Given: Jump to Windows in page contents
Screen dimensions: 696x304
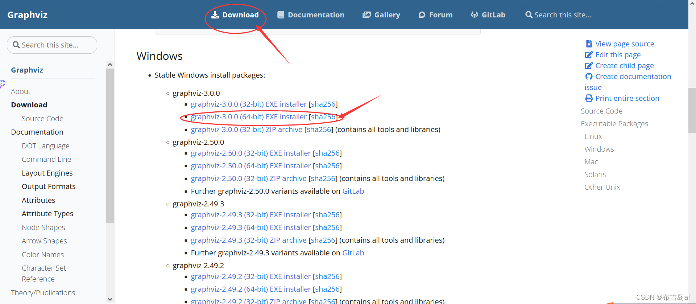Looking at the screenshot, I should pos(599,149).
